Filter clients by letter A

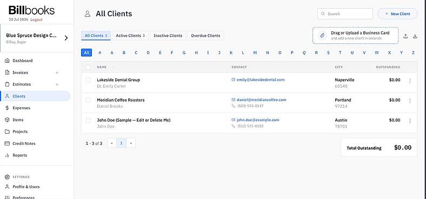[x=112, y=53]
